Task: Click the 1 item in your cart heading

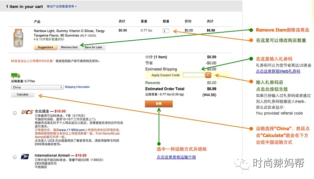Action: coord(24,7)
